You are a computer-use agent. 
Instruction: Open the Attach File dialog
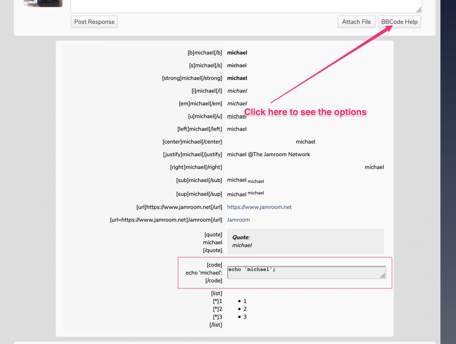pos(356,22)
